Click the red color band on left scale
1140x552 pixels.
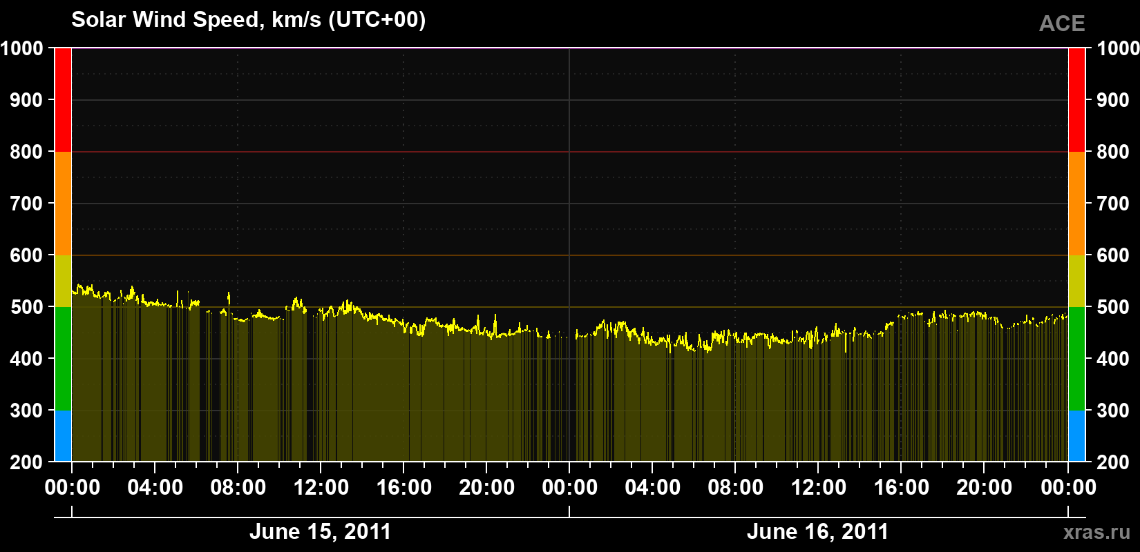click(63, 100)
